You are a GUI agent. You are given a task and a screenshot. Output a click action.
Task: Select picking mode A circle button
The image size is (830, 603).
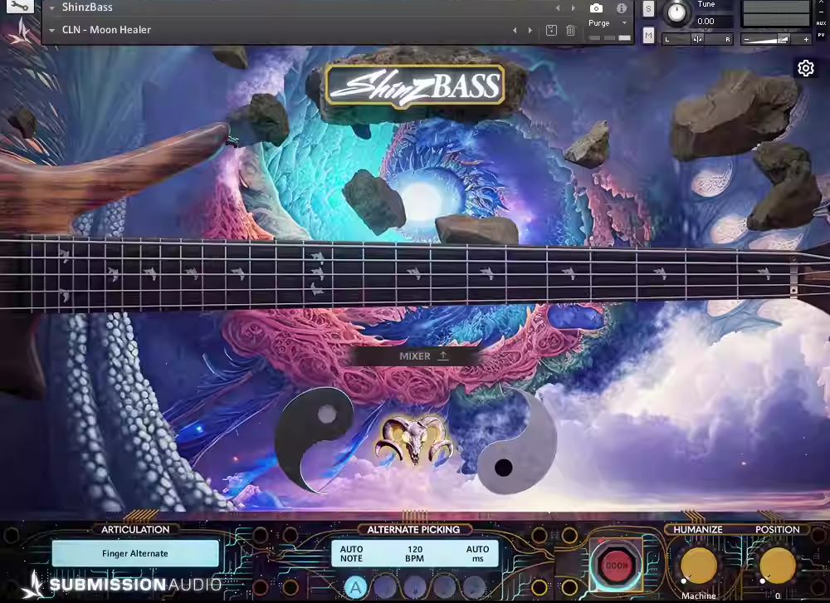pos(356,587)
